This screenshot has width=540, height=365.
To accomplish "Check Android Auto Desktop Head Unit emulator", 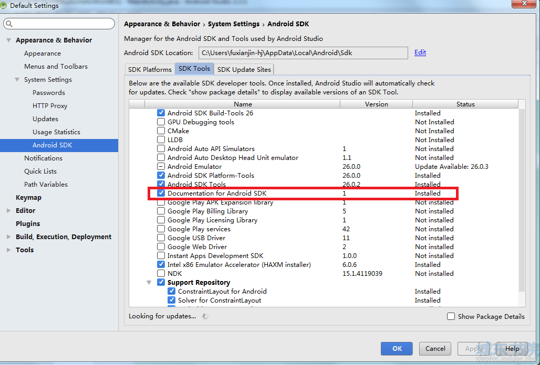I will coord(161,157).
